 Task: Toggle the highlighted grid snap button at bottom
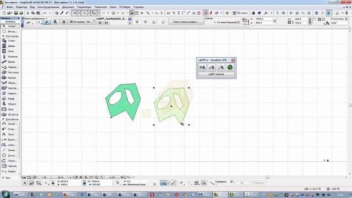pos(163,183)
